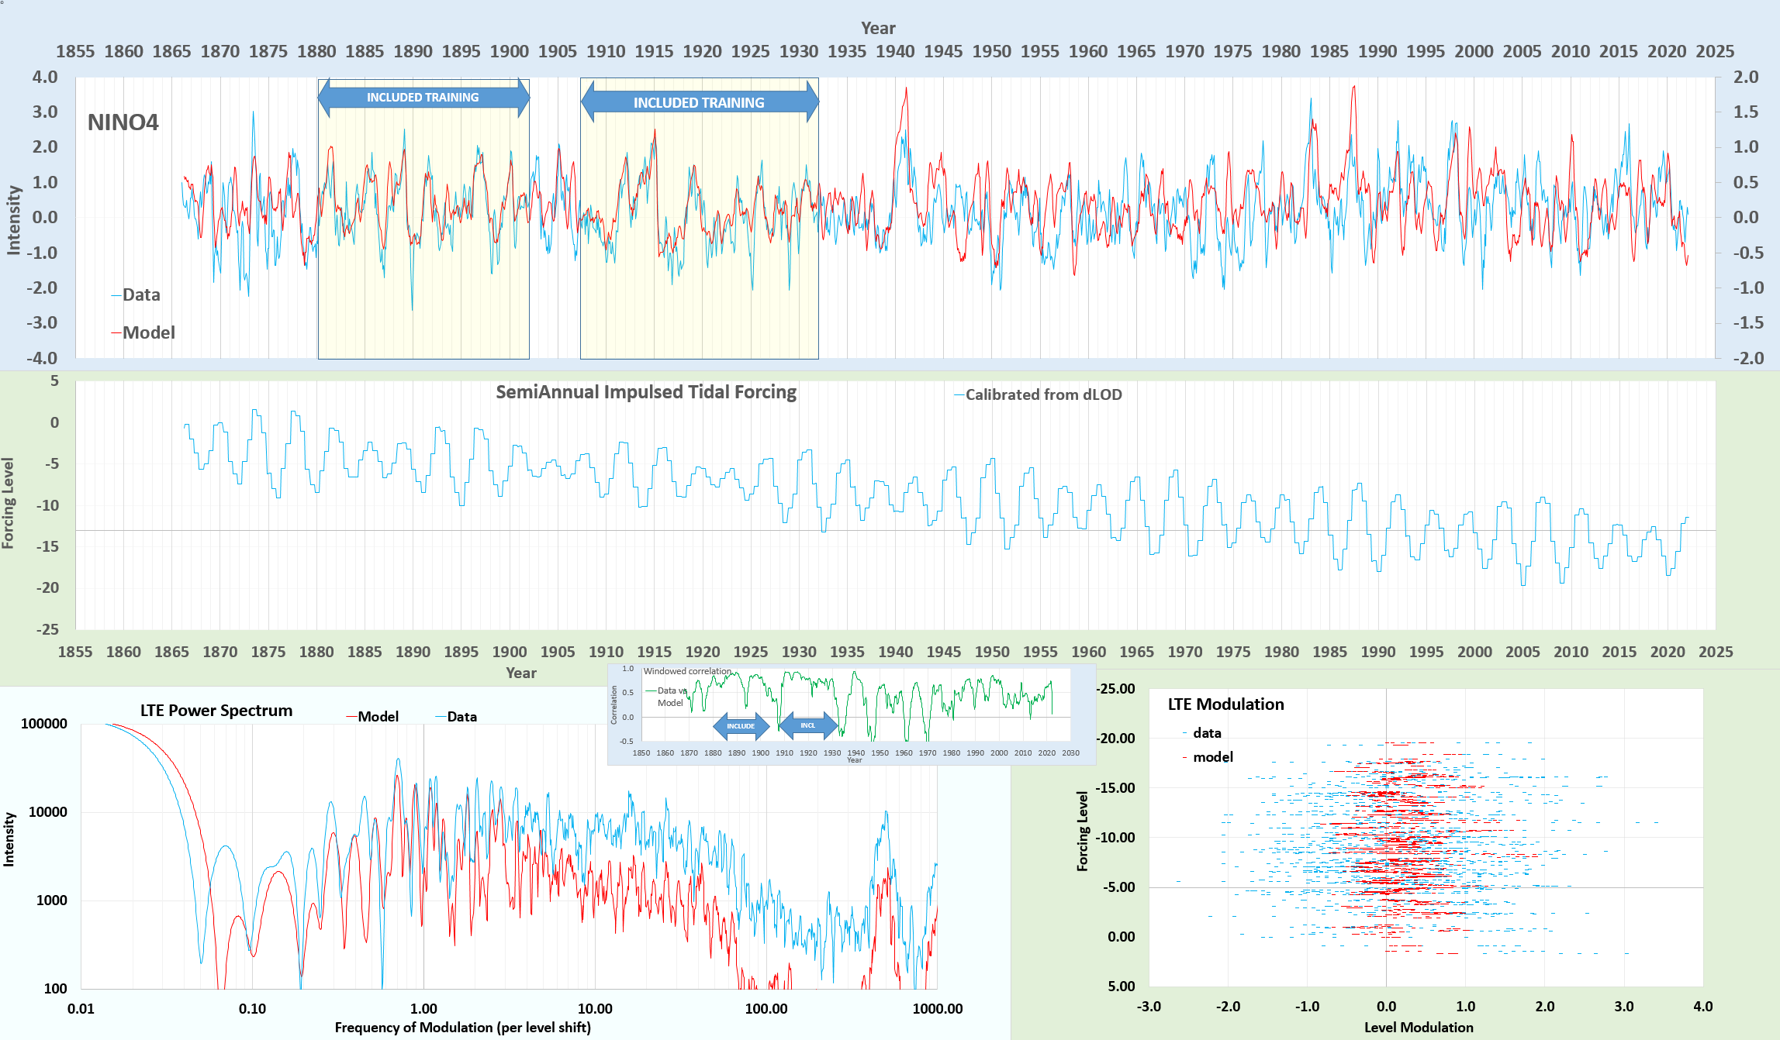The height and width of the screenshot is (1040, 1780).
Task: Click the red Model legend in power spectrum
Action: (377, 717)
